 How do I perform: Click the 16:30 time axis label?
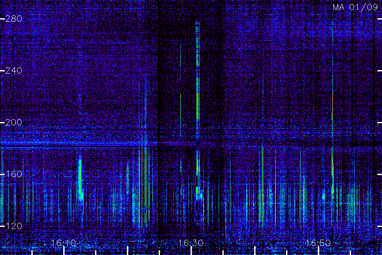[191, 243]
